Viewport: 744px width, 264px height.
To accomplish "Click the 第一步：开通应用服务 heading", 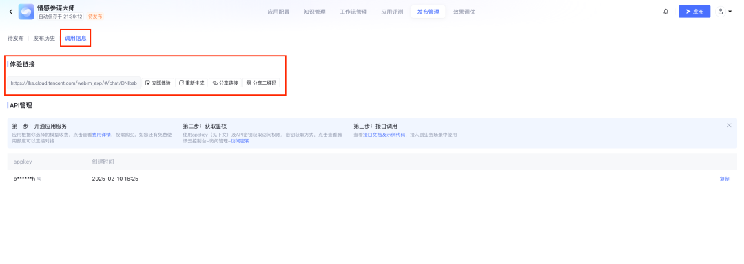I will pyautogui.click(x=39, y=126).
